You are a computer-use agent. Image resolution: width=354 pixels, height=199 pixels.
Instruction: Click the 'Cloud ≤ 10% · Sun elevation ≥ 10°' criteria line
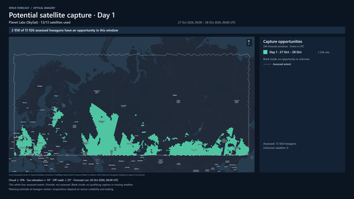click(64, 180)
